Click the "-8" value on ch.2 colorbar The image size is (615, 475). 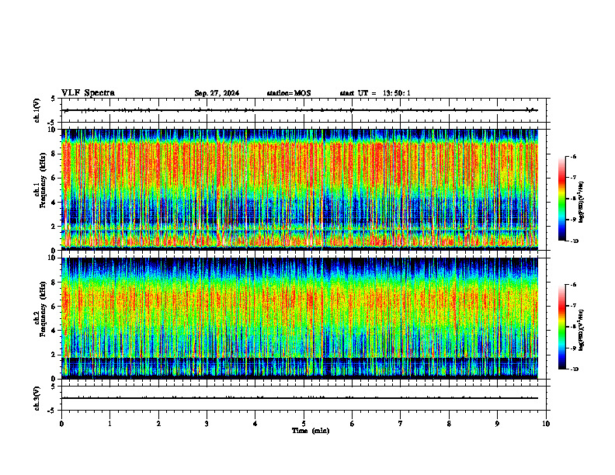573,327
